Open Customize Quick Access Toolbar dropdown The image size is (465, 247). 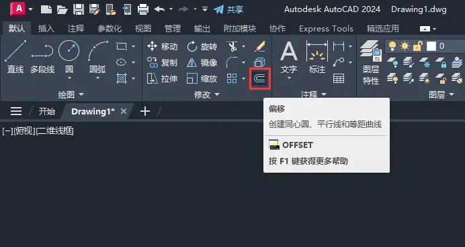(205, 9)
